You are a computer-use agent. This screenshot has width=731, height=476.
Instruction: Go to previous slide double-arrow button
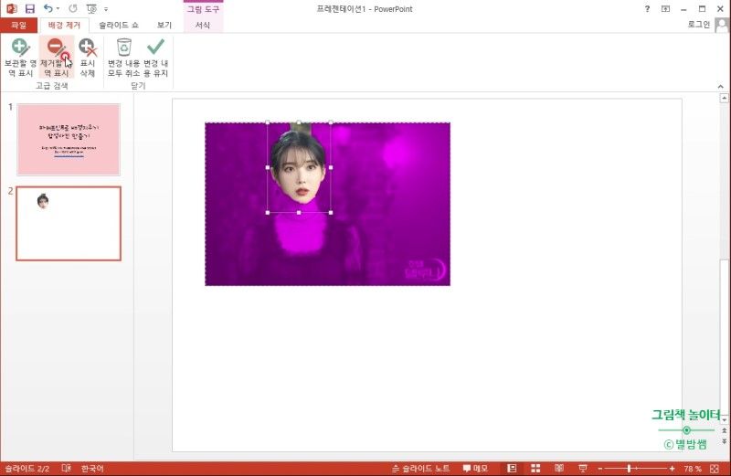[x=724, y=431]
